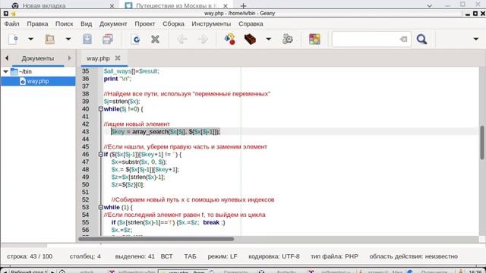Open the Проект menu

point(145,24)
